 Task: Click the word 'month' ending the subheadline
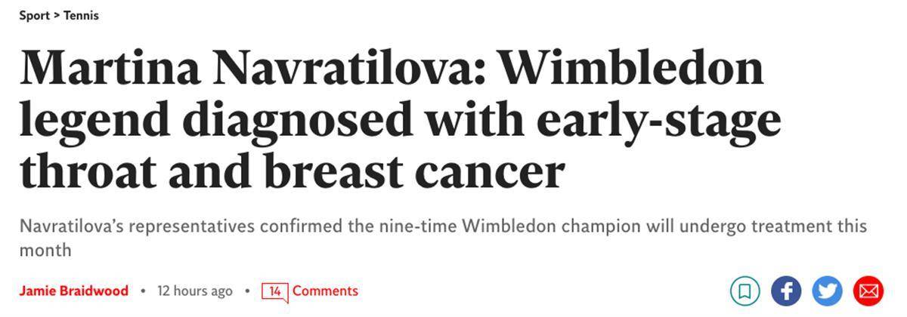coord(45,250)
